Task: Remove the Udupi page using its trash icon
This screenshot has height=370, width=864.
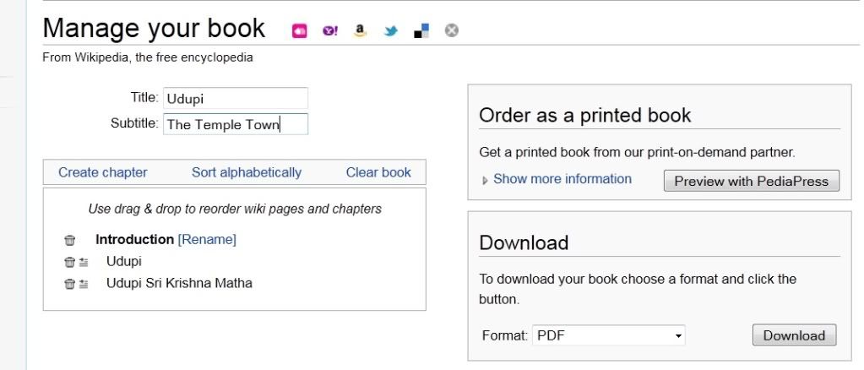Action: pyautogui.click(x=69, y=262)
